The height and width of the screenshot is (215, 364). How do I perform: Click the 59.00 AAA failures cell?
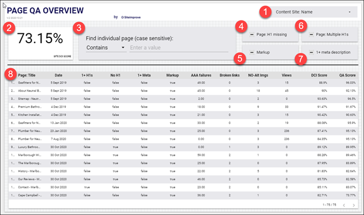point(201,155)
